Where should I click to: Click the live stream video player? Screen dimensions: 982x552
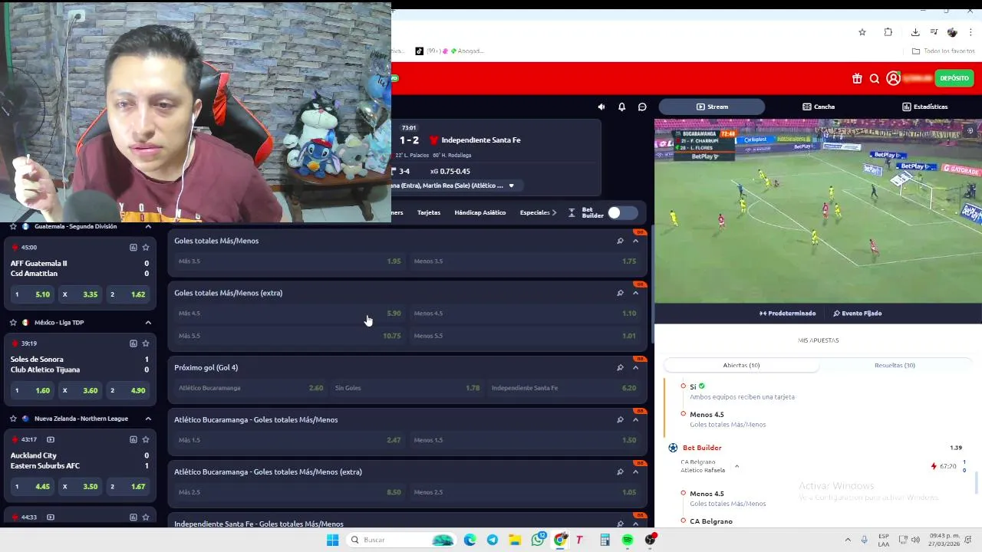[818, 211]
